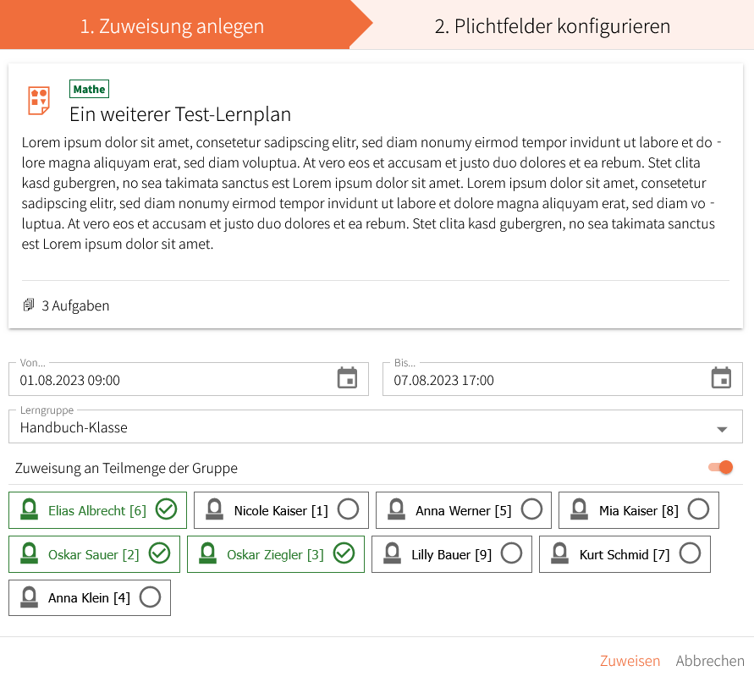Open the Bis date calendar picker
754x682 pixels.
721,378
